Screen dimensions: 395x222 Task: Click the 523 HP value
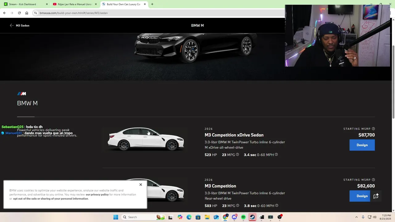211,155
